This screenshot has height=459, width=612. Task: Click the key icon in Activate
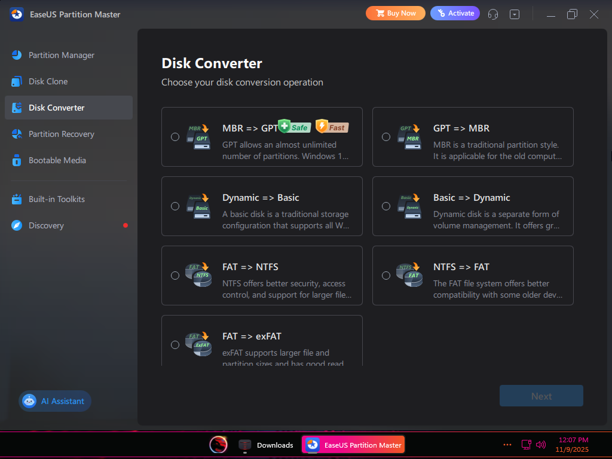tap(442, 13)
